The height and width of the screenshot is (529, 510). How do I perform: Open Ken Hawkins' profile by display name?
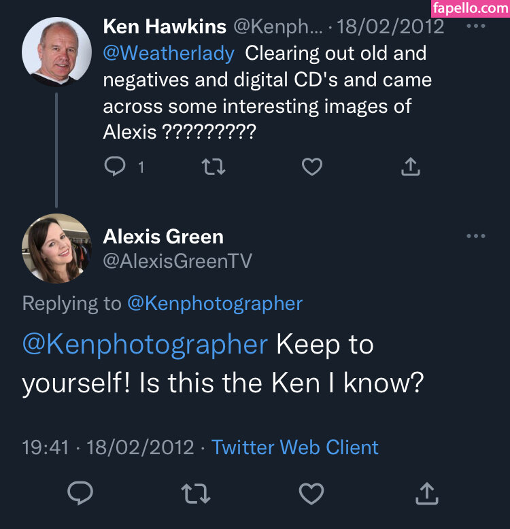coord(165,27)
